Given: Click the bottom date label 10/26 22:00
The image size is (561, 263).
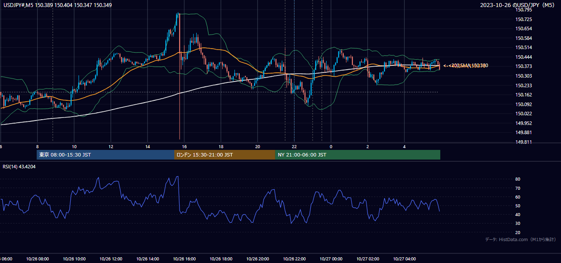Looking at the screenshot, I should pyautogui.click(x=294, y=259).
